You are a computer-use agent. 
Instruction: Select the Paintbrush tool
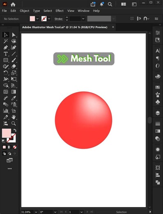[14, 60]
